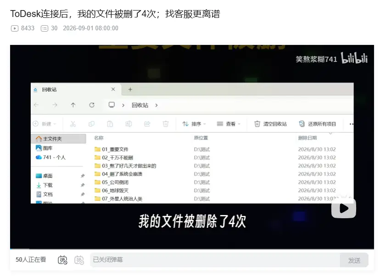Click the 笑熬浆糊741 uploader watermark

click(x=316, y=59)
